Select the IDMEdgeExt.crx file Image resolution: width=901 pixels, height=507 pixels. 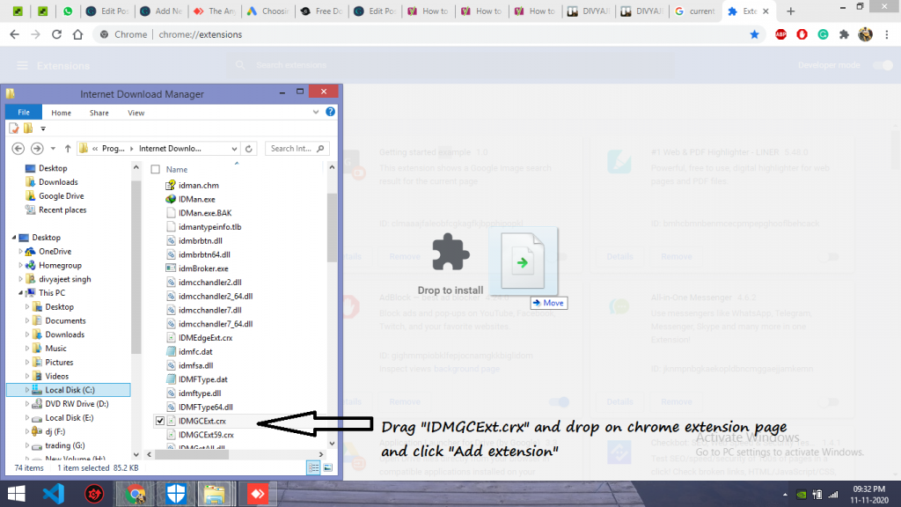205,338
